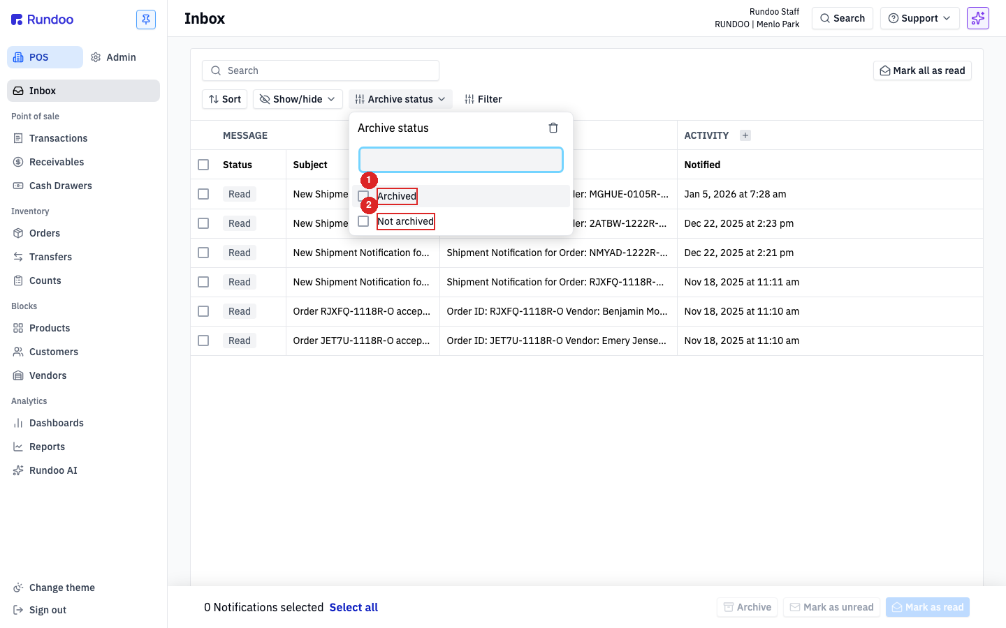Check the Archived filter option
This screenshot has height=628, width=1006.
pyautogui.click(x=363, y=196)
